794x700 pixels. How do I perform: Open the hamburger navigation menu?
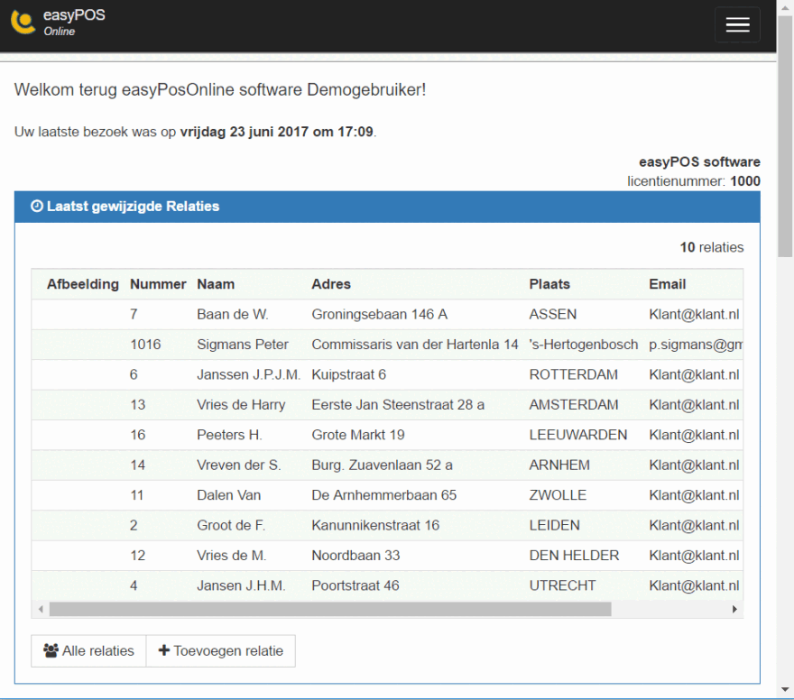[737, 24]
